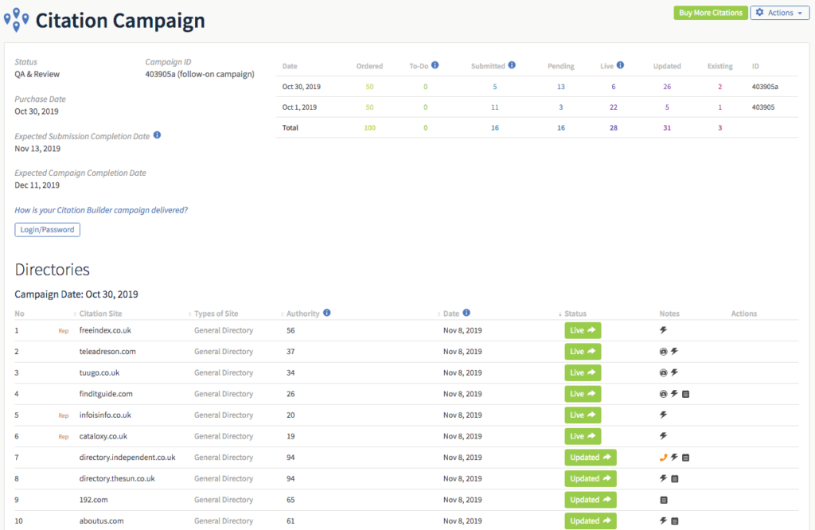
Task: Click orange phone icon for directory.independent.co.uk
Action: (663, 458)
